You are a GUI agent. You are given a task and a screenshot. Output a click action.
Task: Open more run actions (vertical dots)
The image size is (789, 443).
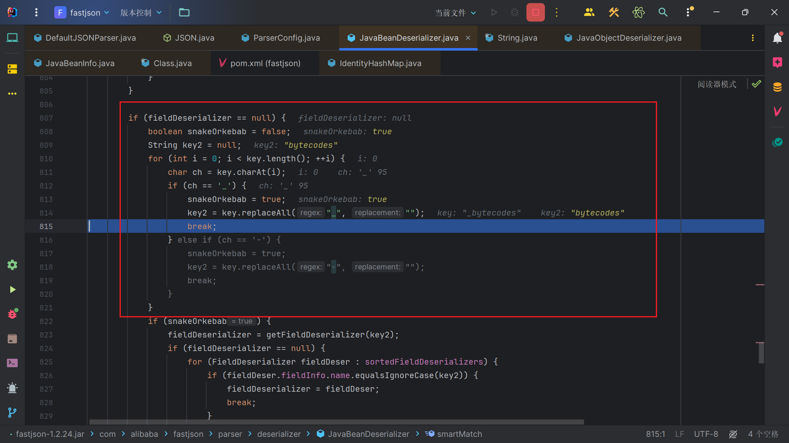pos(557,12)
